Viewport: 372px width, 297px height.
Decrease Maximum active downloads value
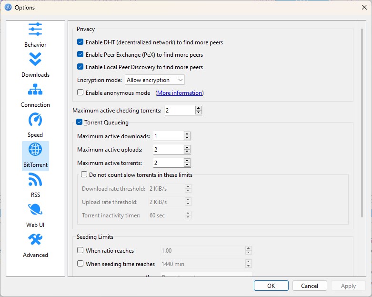tap(187, 138)
